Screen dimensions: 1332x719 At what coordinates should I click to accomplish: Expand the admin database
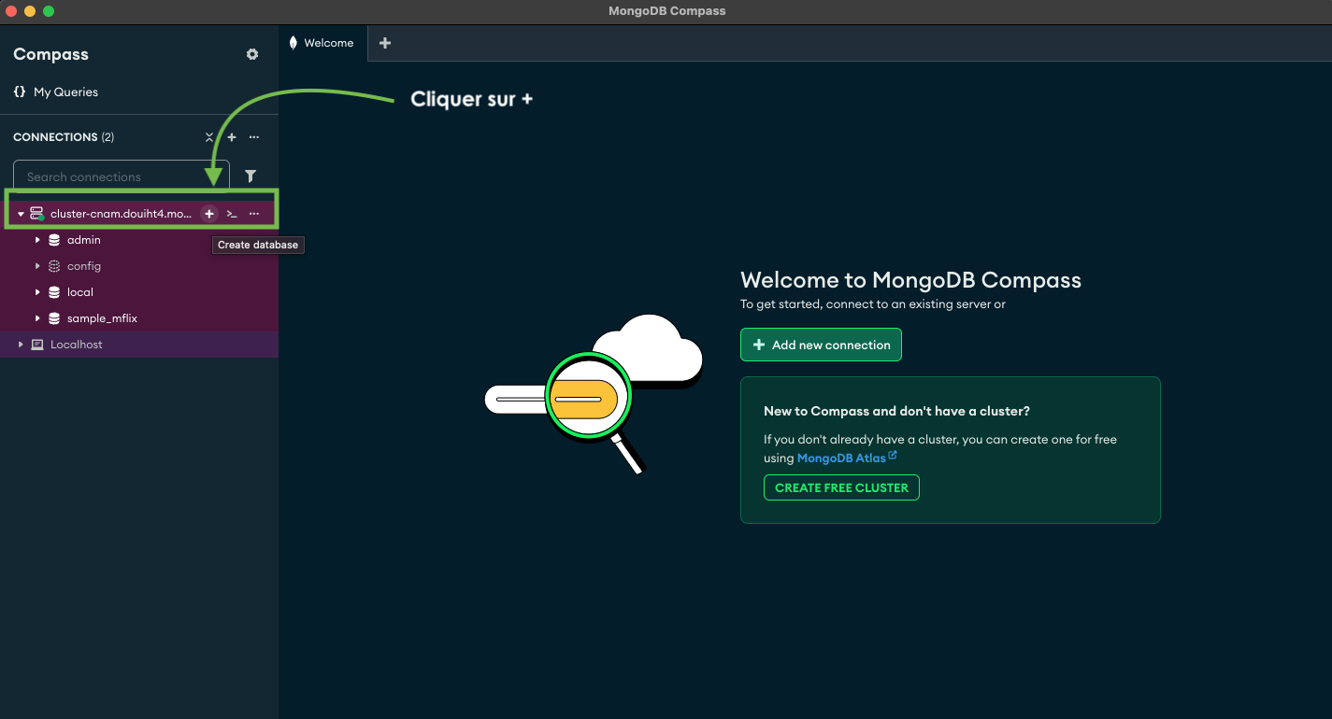(x=38, y=240)
